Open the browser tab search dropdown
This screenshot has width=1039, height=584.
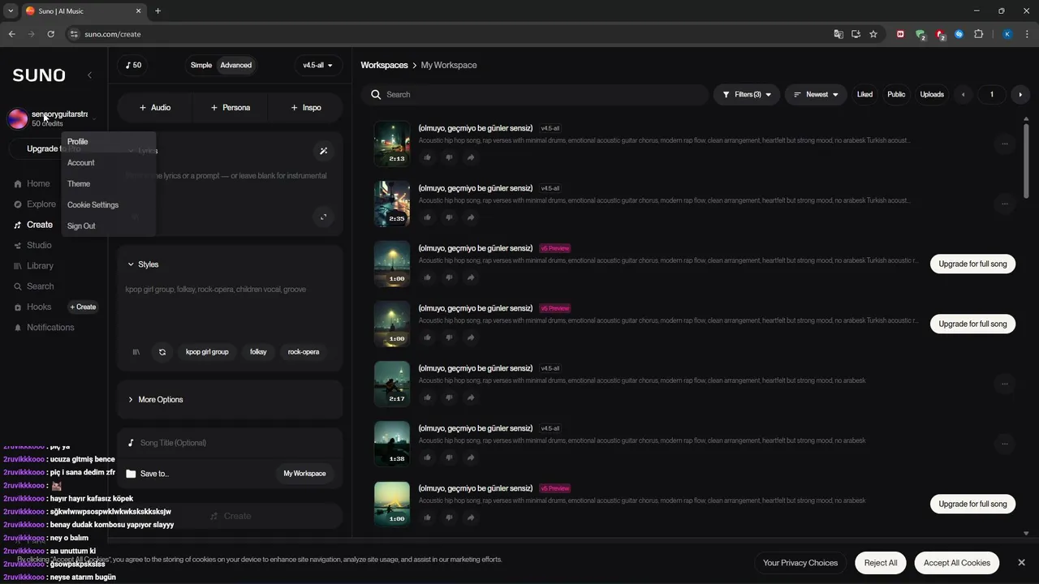pos(11,11)
